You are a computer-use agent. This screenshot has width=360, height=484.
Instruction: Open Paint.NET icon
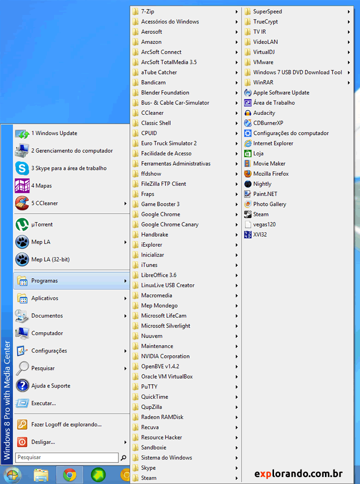click(x=248, y=194)
